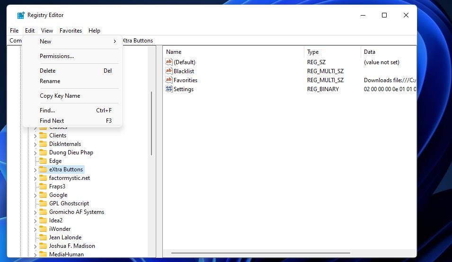Click the Blacklist multi-string value icon
This screenshot has width=452, height=262.
pyautogui.click(x=169, y=71)
